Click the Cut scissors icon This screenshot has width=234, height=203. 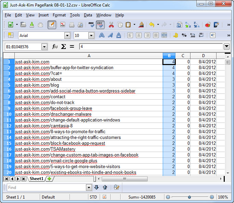click(111, 25)
